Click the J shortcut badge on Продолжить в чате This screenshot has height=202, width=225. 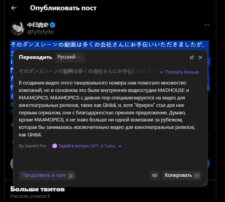(71, 175)
